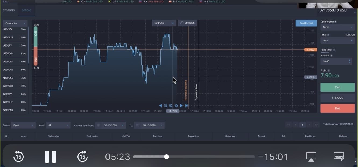This screenshot has height=167, width=358.
Task: Skip forward 15 seconds in the video
Action: pyautogui.click(x=83, y=157)
